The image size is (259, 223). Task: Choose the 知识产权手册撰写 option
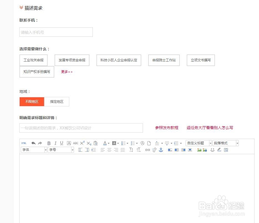click(37, 72)
